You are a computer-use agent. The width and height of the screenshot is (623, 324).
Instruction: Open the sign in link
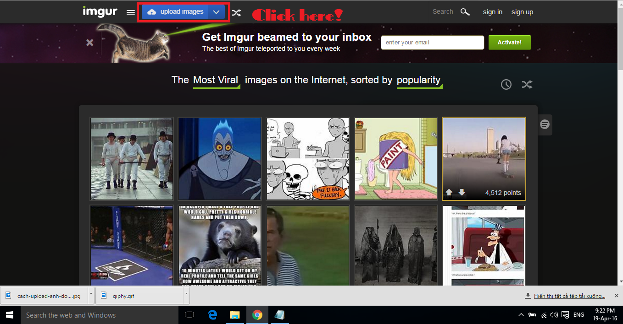(493, 12)
